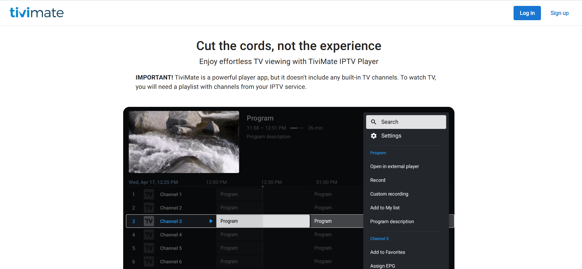582x269 pixels.
Task: Click Channel 4's 12:00 PM Program cell
Action: point(240,235)
